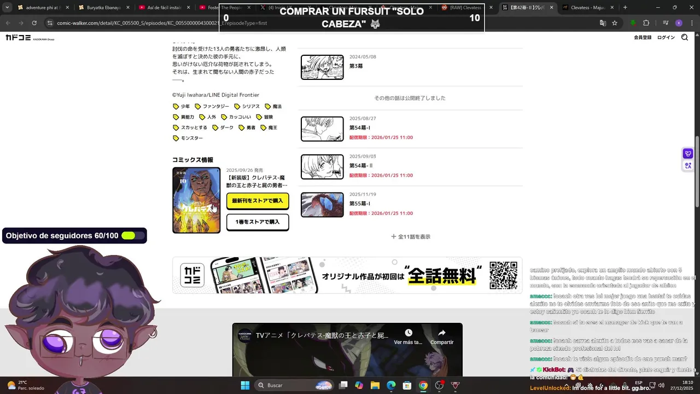
Task: Open the site search magnifier icon
Action: [x=685, y=38]
